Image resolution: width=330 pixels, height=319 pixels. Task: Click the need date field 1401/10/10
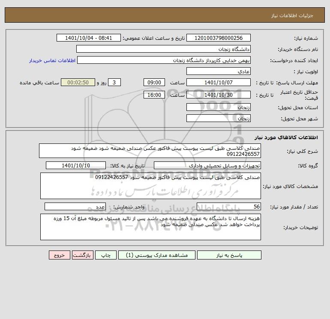(76, 165)
